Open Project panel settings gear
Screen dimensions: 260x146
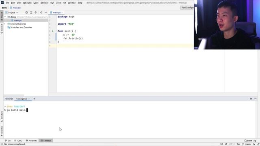click(x=41, y=13)
